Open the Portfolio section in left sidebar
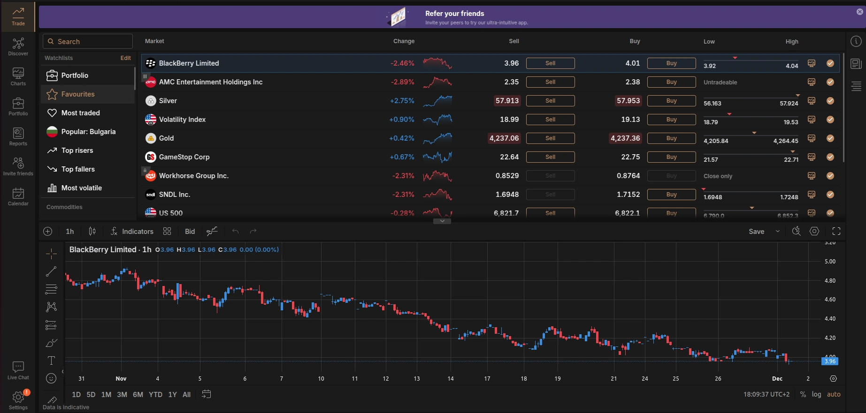Image resolution: width=866 pixels, height=413 pixels. (18, 107)
